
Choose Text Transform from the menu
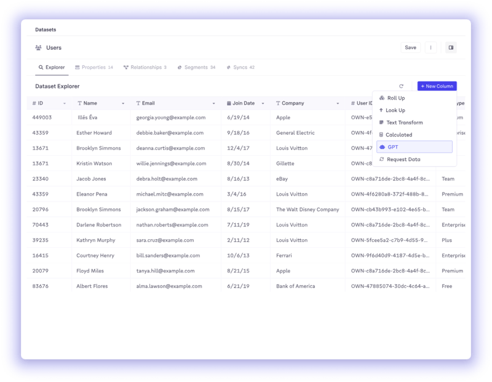click(404, 122)
